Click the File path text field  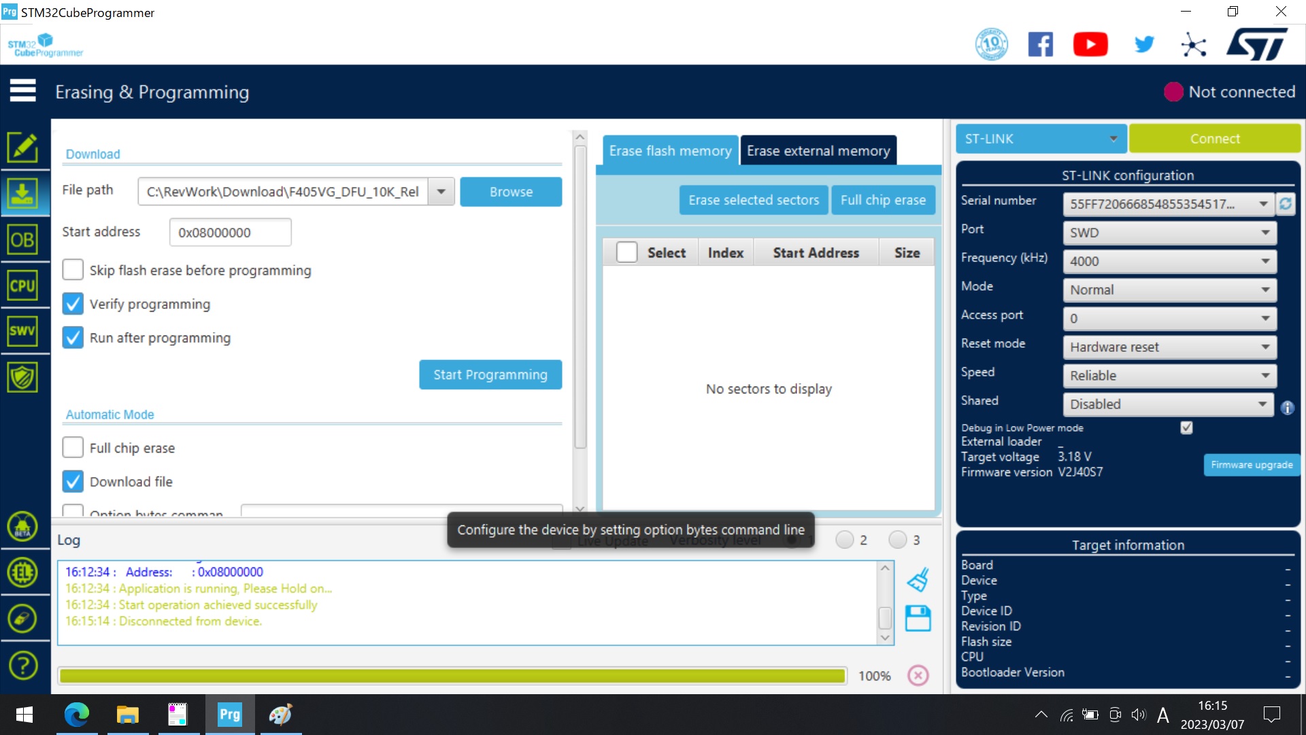coord(283,192)
